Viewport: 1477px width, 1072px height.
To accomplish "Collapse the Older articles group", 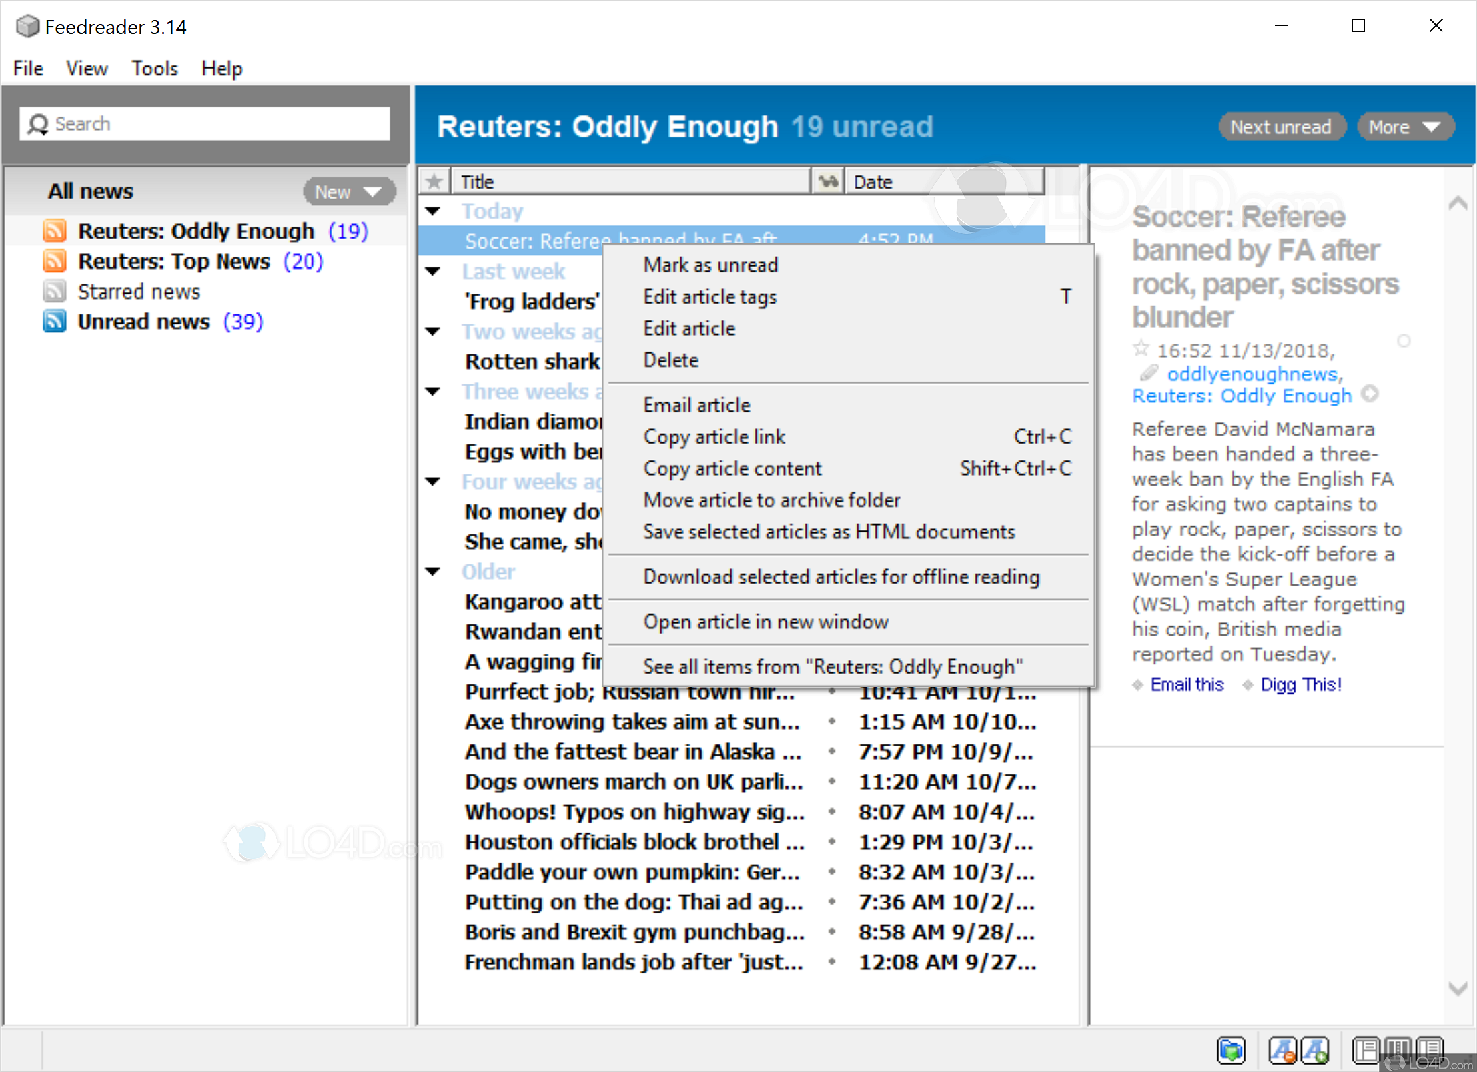I will 433,572.
